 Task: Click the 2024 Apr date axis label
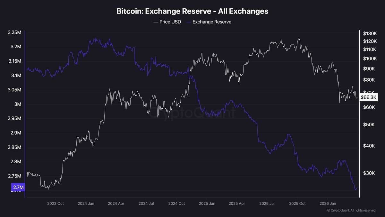click(116, 203)
